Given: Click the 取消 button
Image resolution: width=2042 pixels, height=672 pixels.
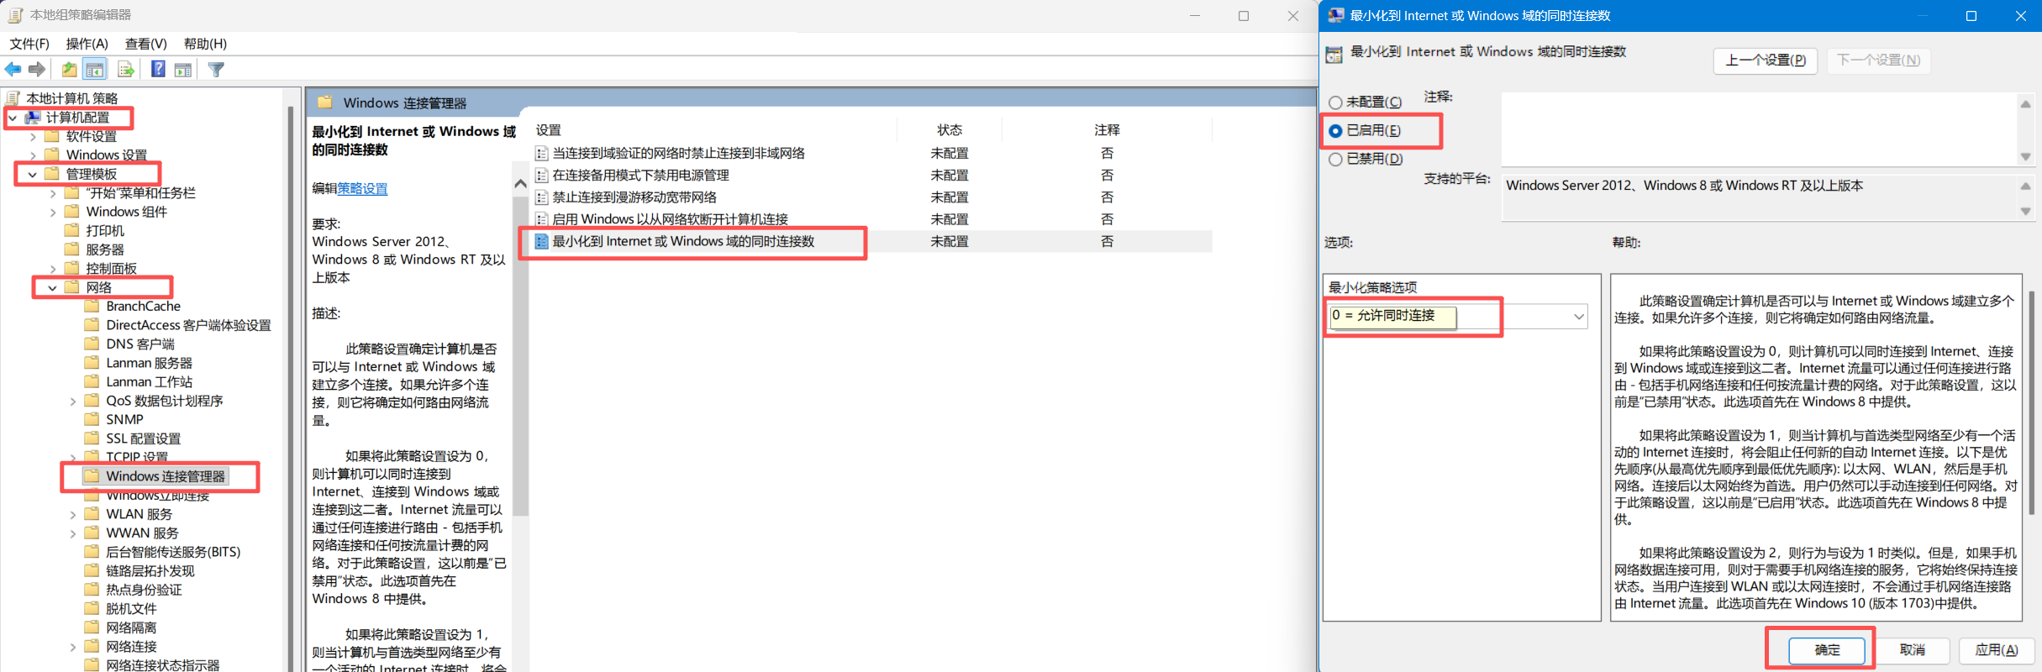Looking at the screenshot, I should (x=1913, y=650).
